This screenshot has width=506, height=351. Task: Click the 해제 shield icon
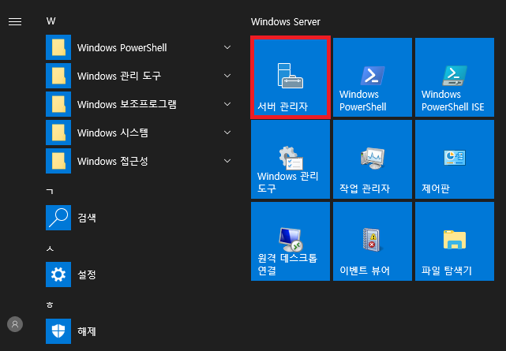click(58, 331)
